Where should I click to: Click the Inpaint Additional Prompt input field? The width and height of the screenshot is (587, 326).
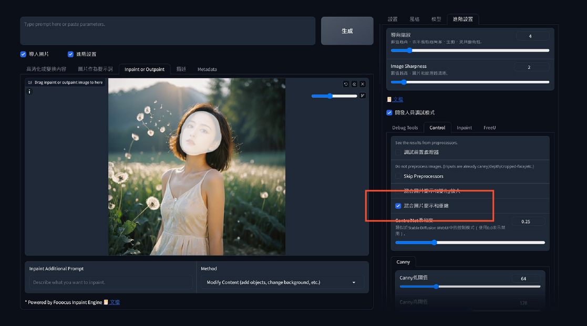tap(111, 282)
